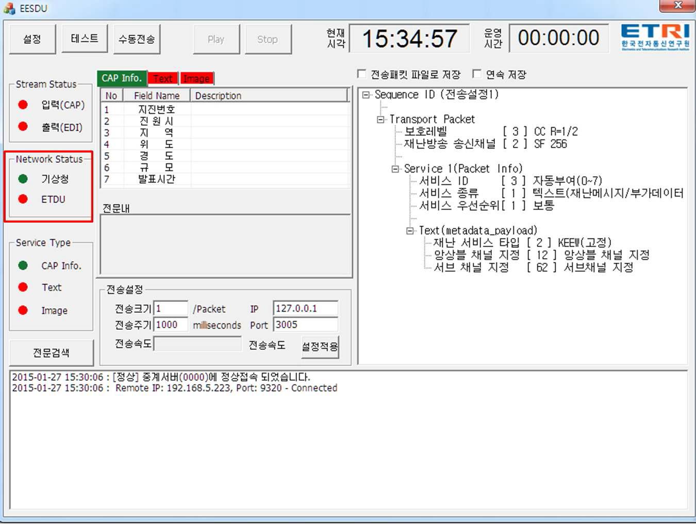Screen dimensions: 696x525
Task: Click the Port field 3005
Action: coord(305,325)
